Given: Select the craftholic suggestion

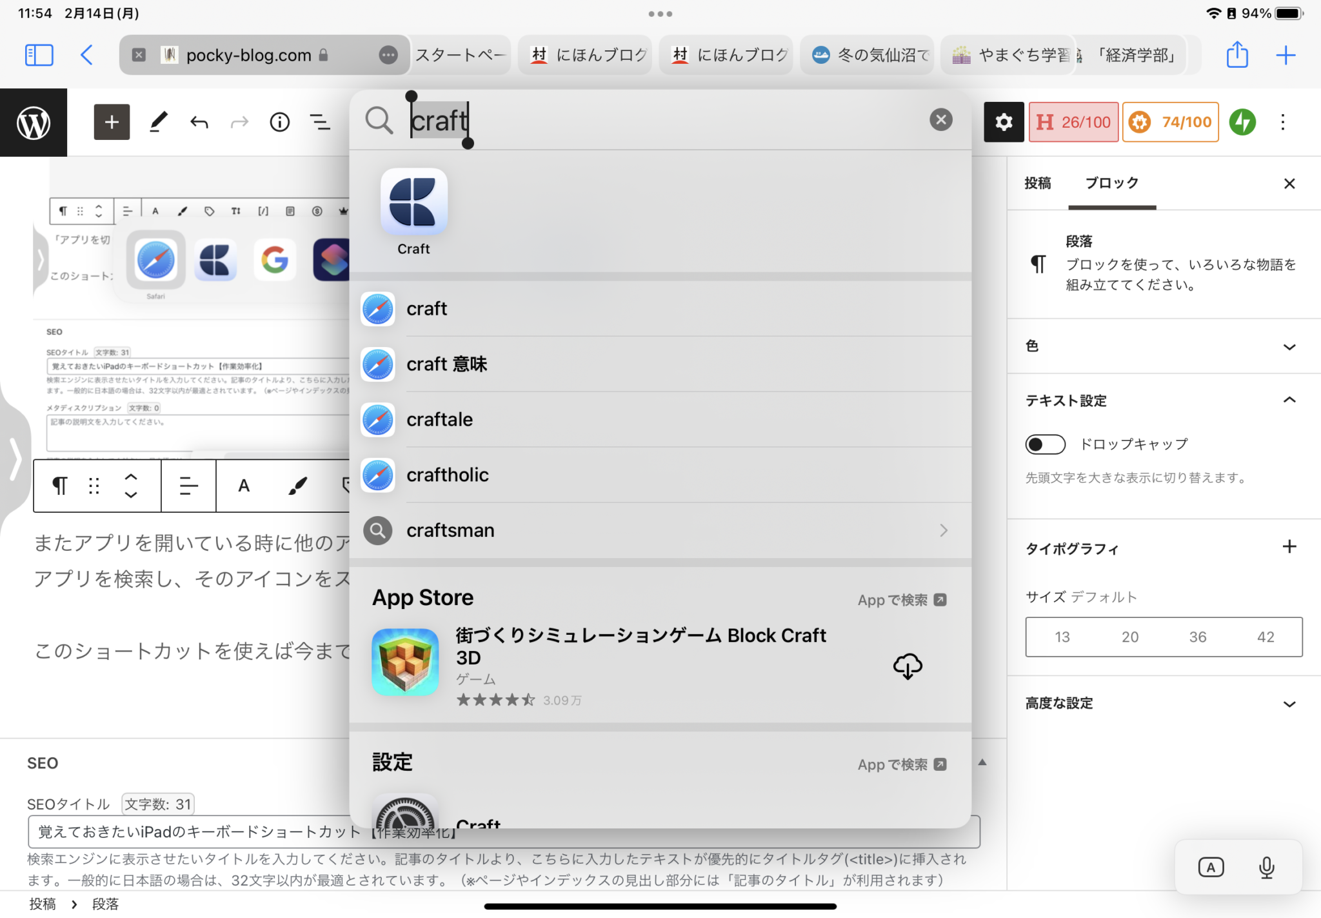Looking at the screenshot, I should coord(660,475).
